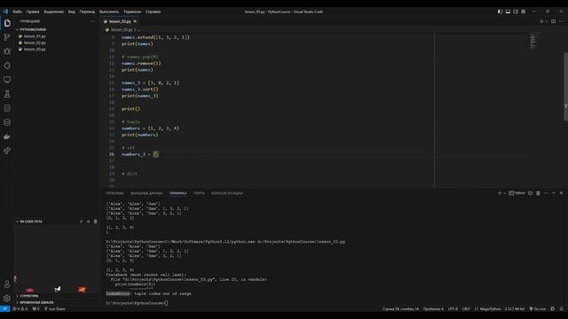Click the editor vertical scrollbar thumb
Image resolution: width=568 pixels, height=319 pixels.
[x=565, y=87]
